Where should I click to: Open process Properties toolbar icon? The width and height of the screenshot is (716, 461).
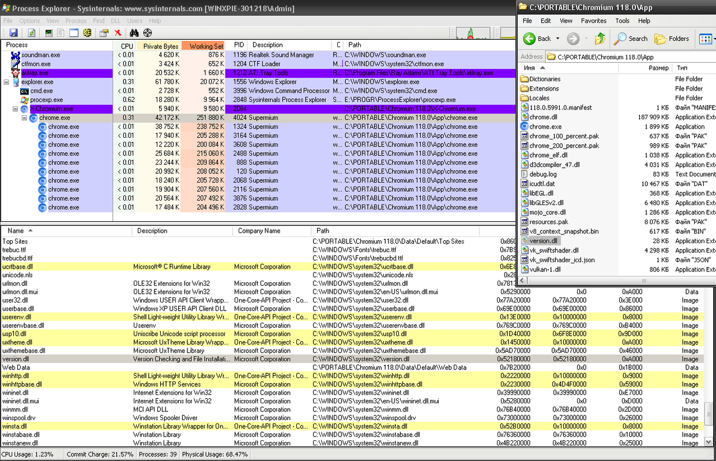click(104, 33)
